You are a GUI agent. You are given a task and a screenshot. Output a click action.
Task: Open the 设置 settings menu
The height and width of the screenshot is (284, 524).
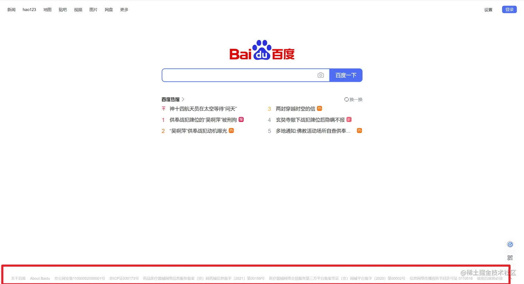click(x=488, y=10)
